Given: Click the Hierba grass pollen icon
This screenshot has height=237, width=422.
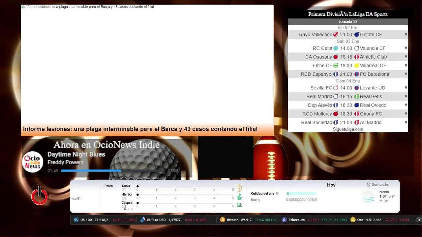Looking at the screenshot, I should click(239, 197).
